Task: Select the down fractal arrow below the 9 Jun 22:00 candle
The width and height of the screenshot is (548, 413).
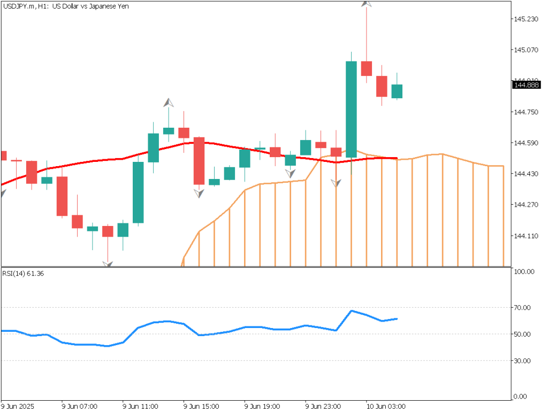Action: pyautogui.click(x=290, y=173)
